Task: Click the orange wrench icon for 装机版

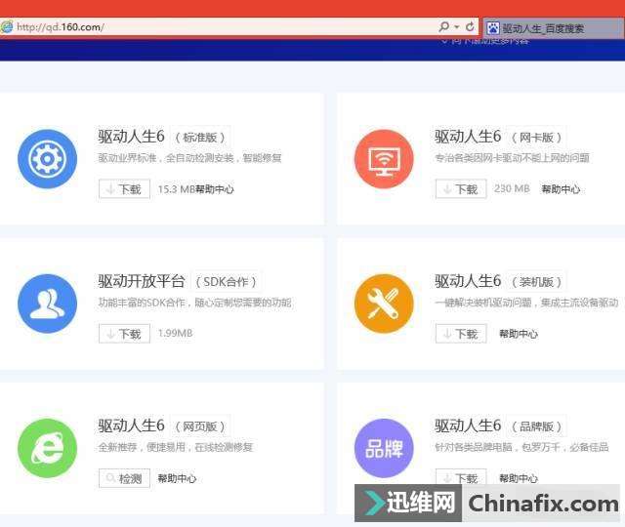Action: [x=384, y=304]
